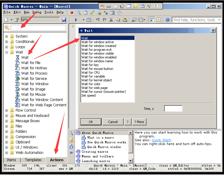Click the Cut scissors icon
Image resolution: width=224 pixels, height=175 pixels.
(111, 20)
